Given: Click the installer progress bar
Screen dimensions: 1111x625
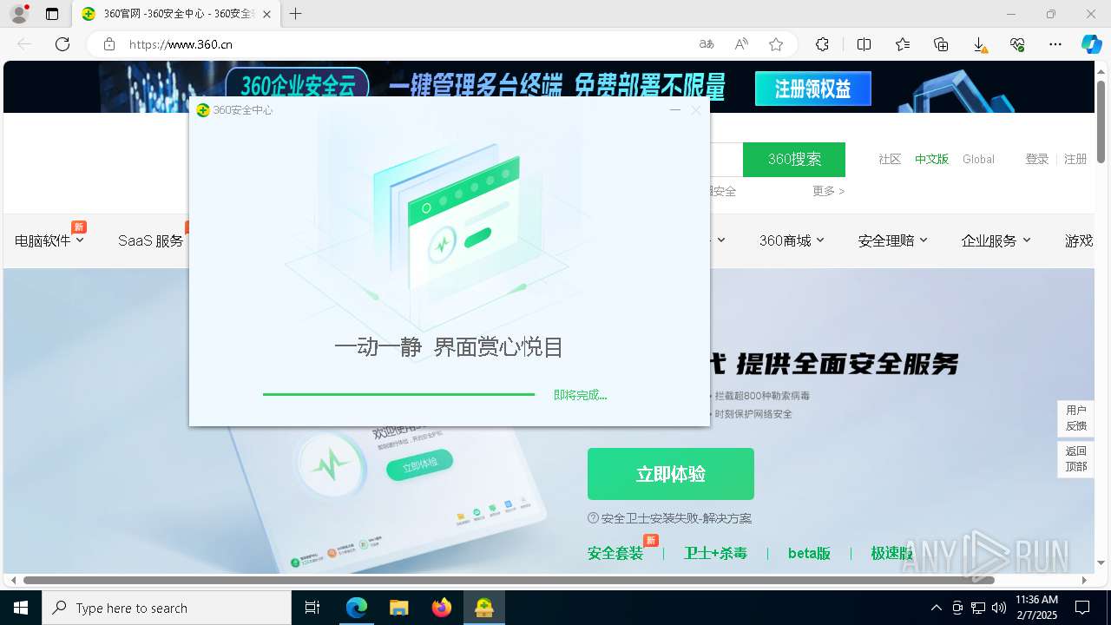Looking at the screenshot, I should [399, 394].
